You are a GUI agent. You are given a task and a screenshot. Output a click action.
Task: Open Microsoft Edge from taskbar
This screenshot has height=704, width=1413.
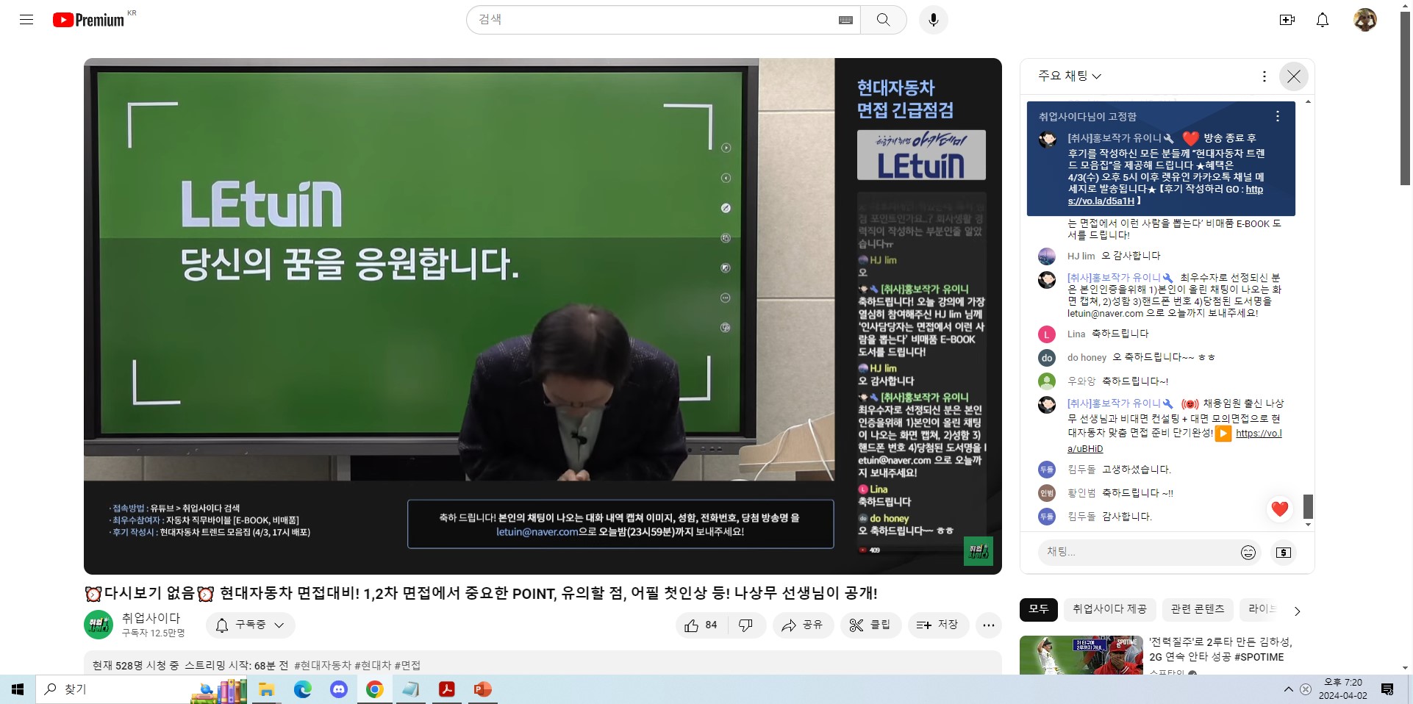click(x=303, y=689)
